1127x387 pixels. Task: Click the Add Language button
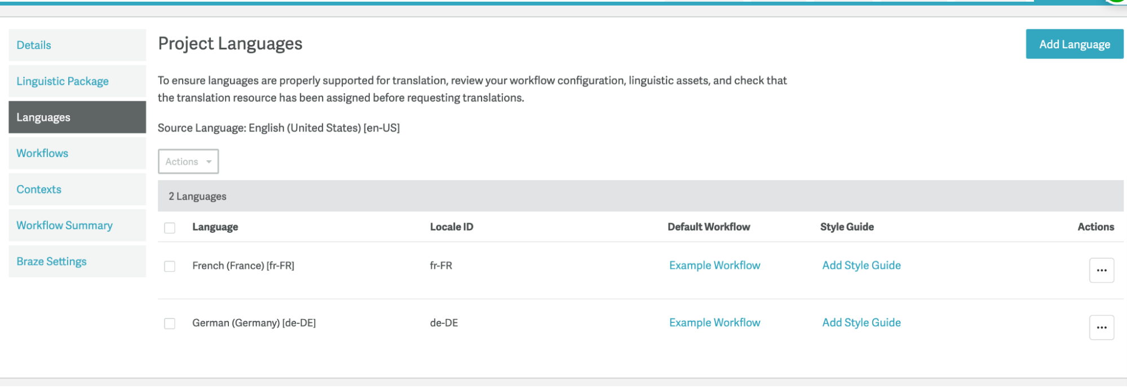click(1074, 44)
